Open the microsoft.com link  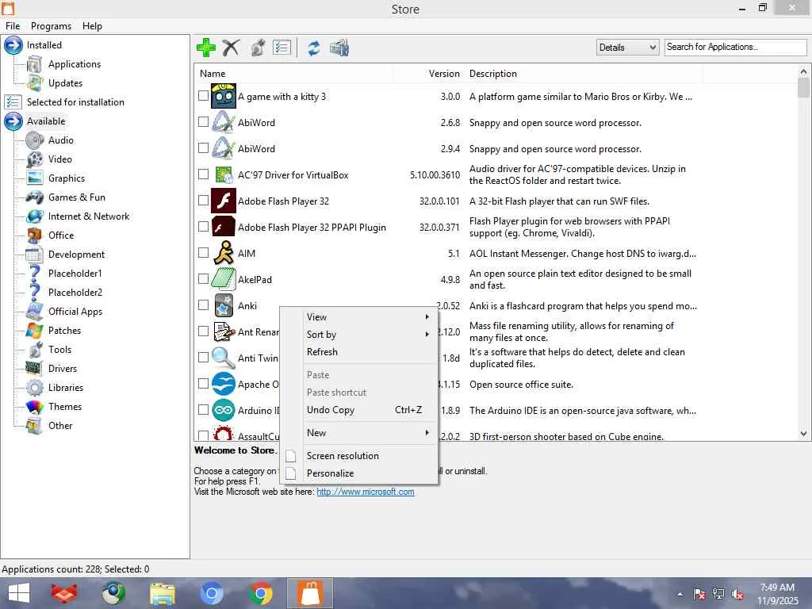point(366,492)
